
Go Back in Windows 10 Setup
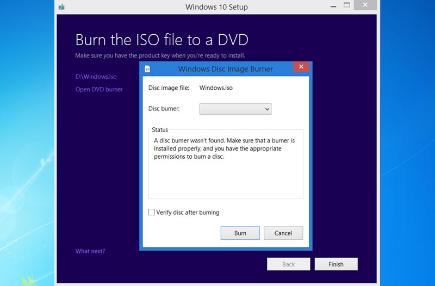point(289,264)
